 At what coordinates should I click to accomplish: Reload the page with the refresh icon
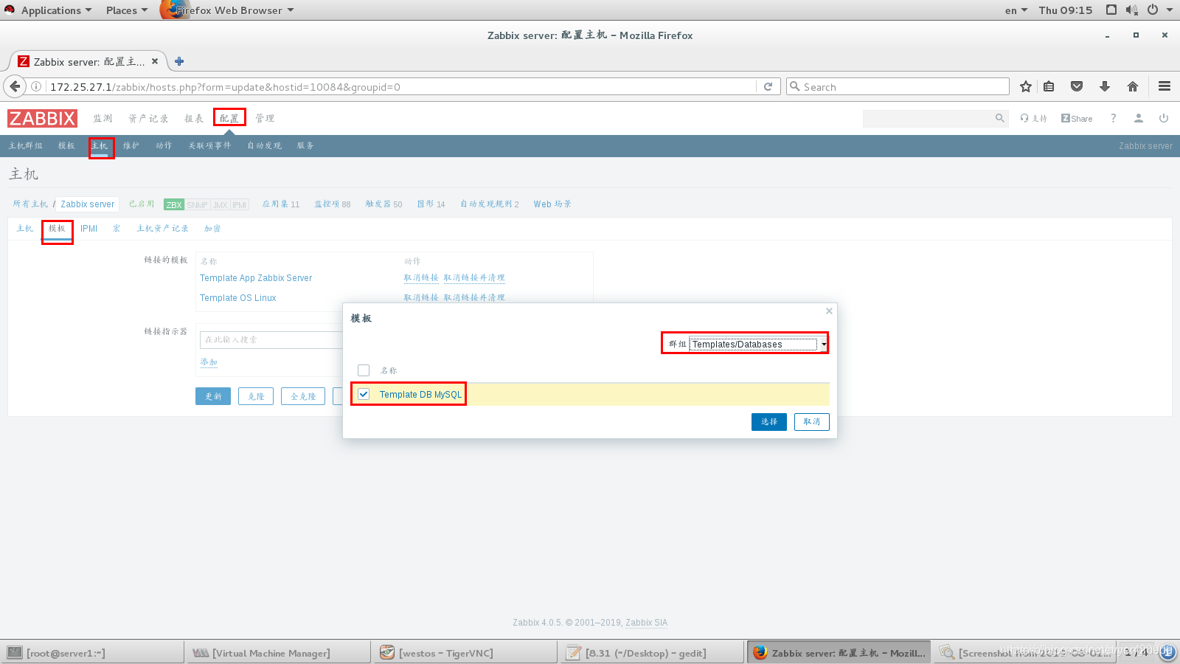point(768,86)
